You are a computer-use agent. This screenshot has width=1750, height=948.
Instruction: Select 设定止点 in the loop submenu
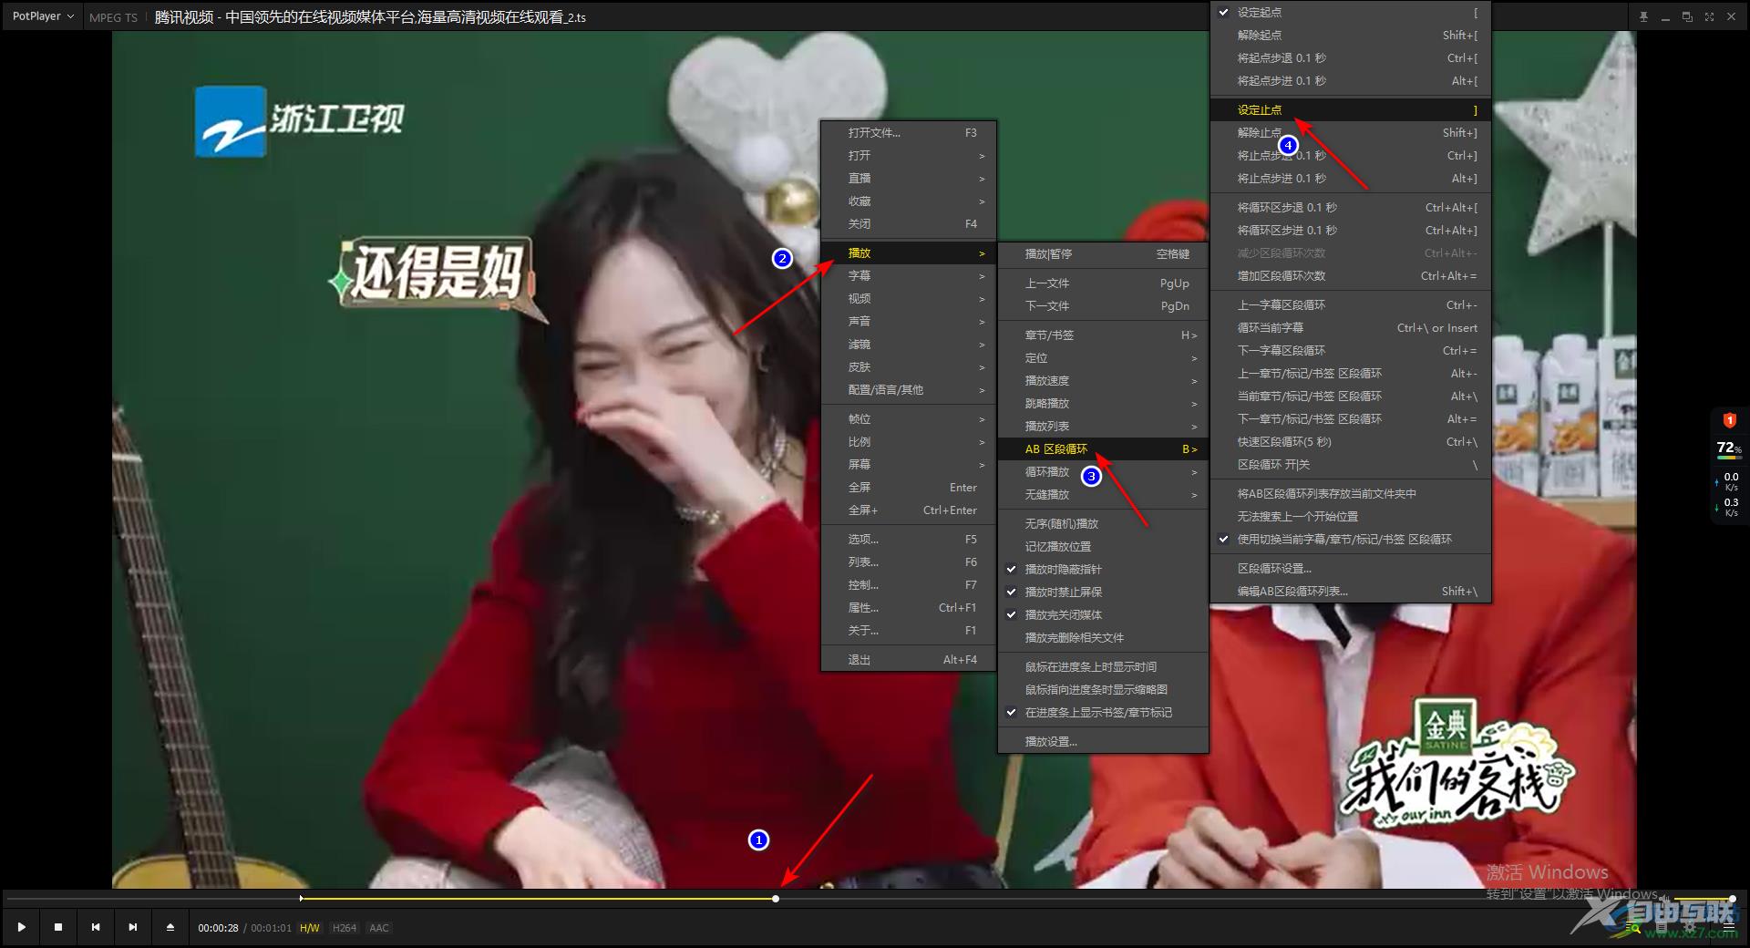[1351, 109]
